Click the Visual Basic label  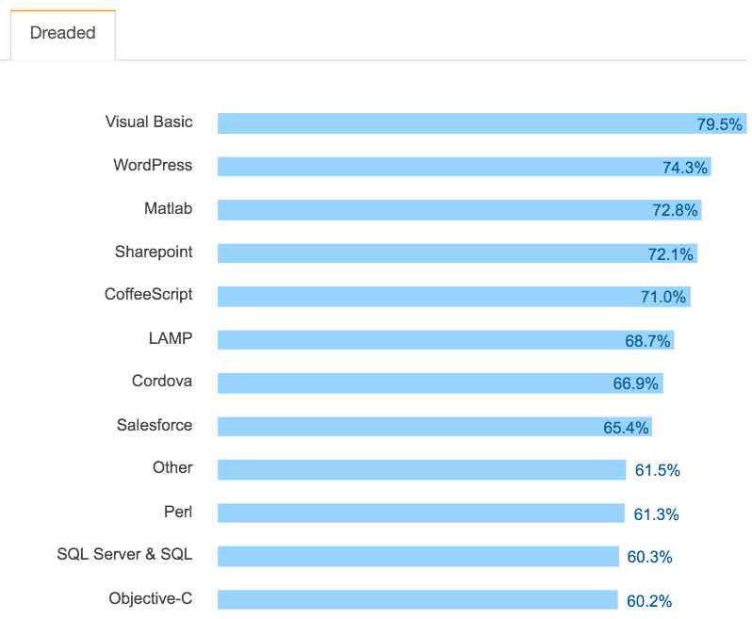tap(149, 122)
